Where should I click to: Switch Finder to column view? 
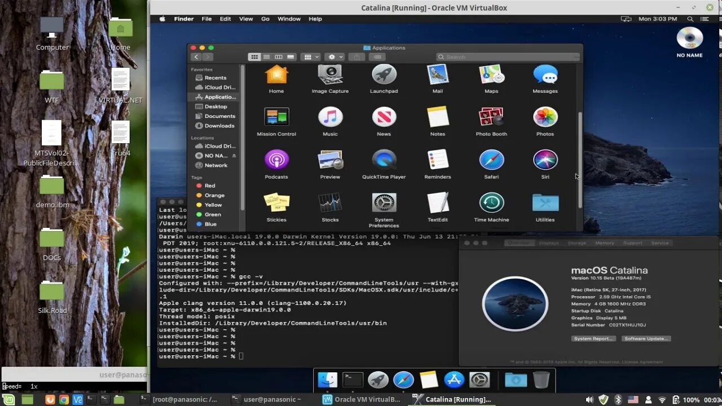(x=278, y=57)
